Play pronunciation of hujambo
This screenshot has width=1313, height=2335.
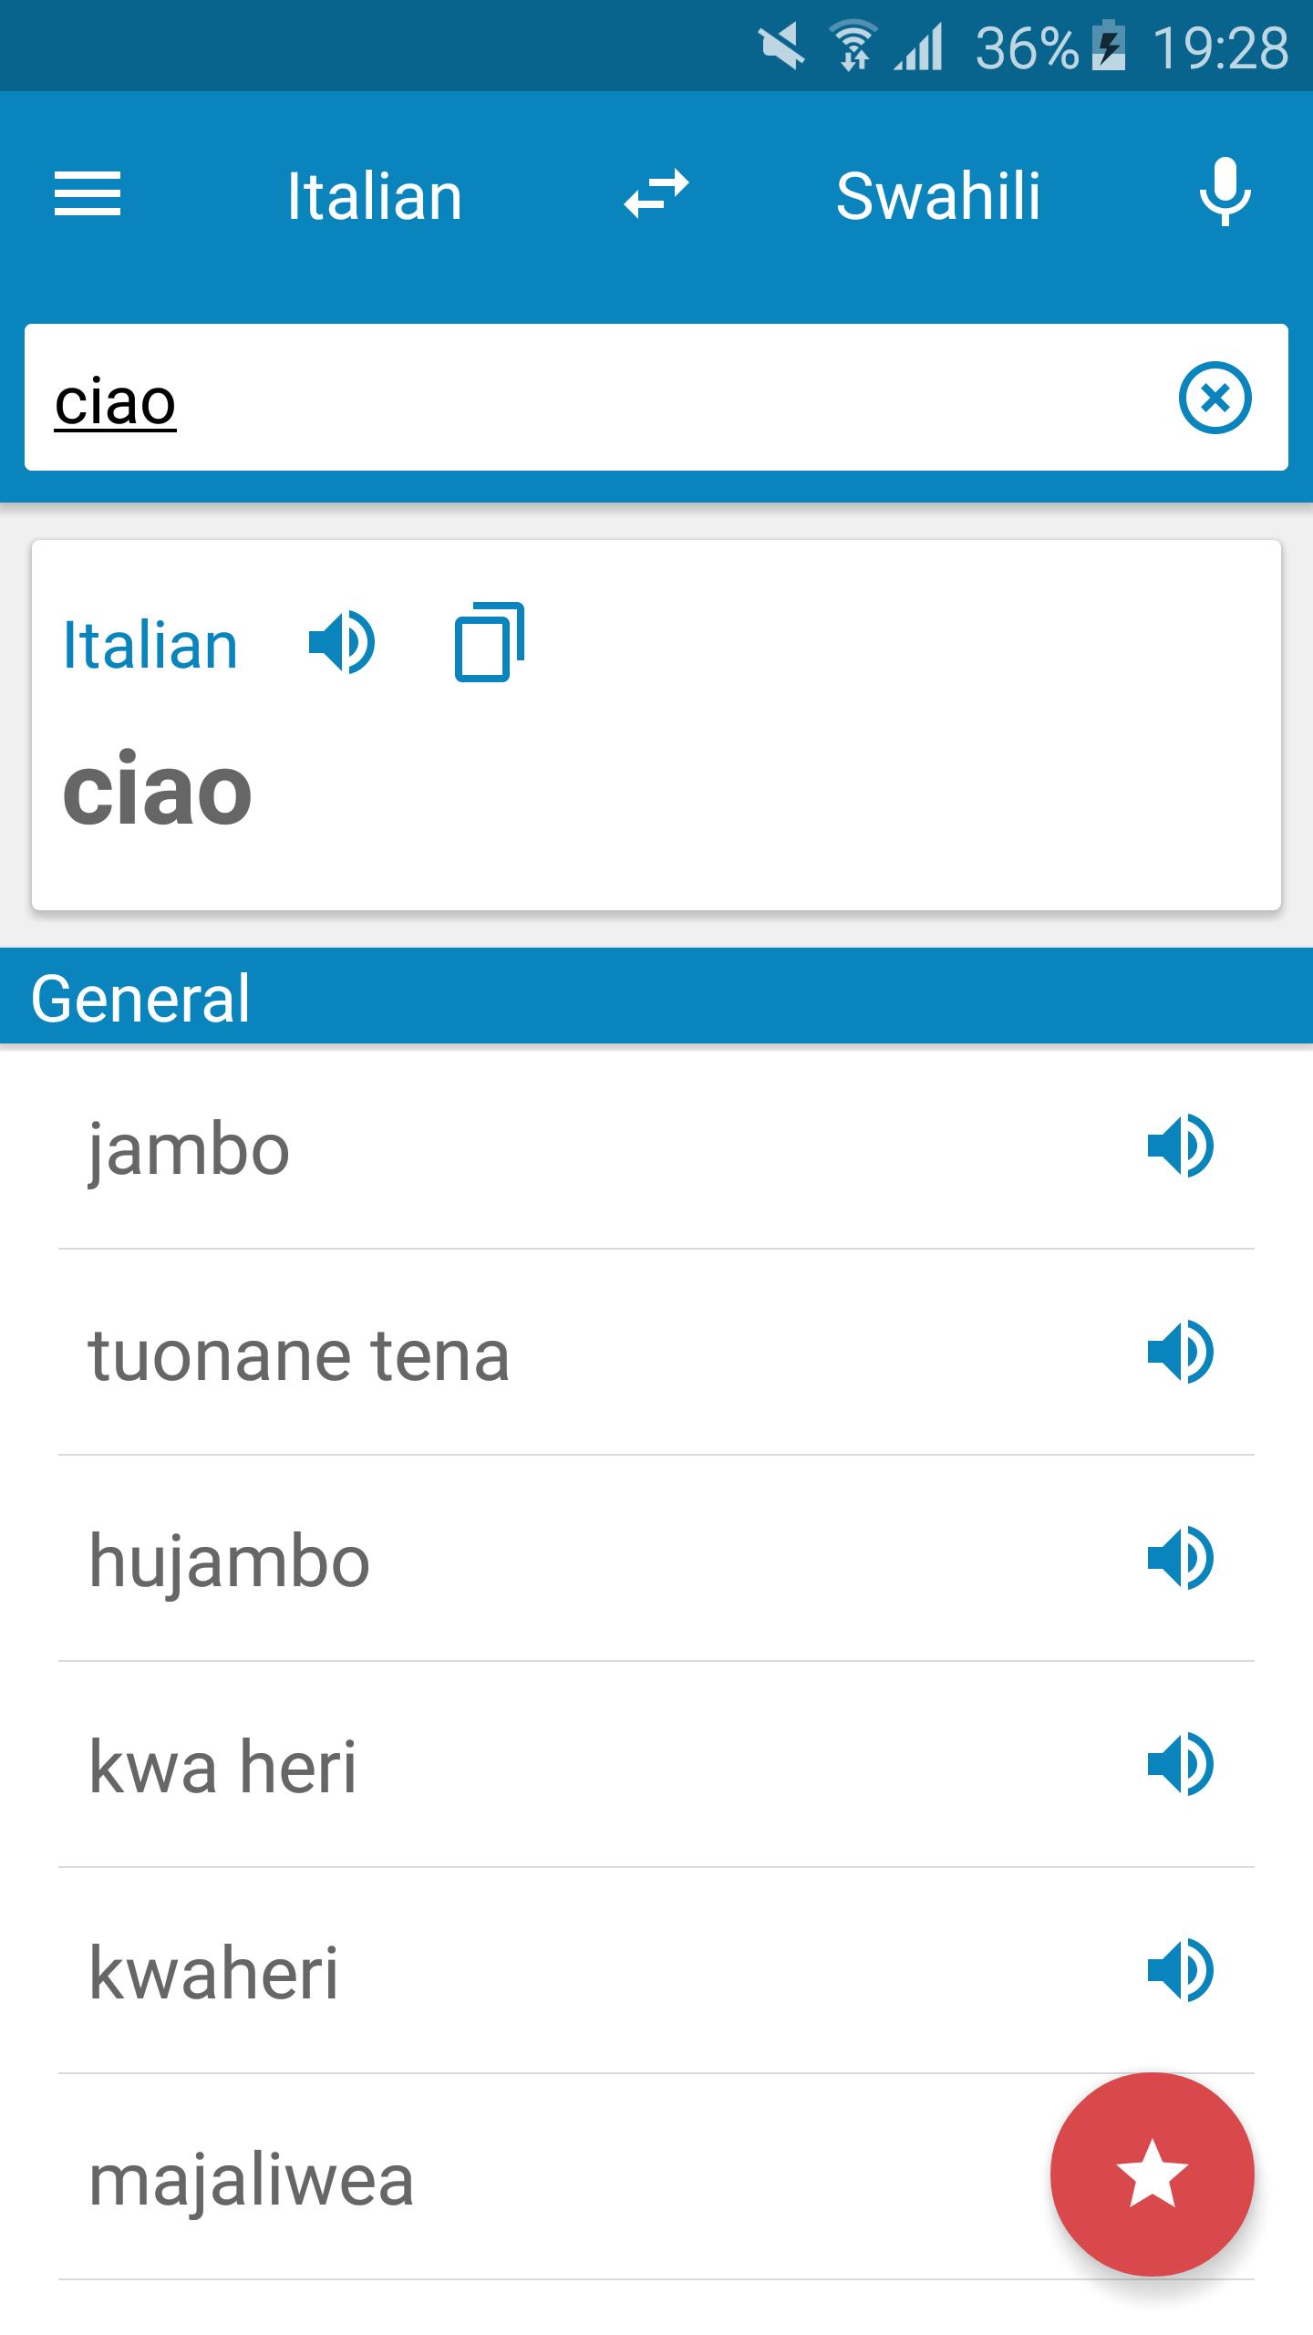1181,1558
